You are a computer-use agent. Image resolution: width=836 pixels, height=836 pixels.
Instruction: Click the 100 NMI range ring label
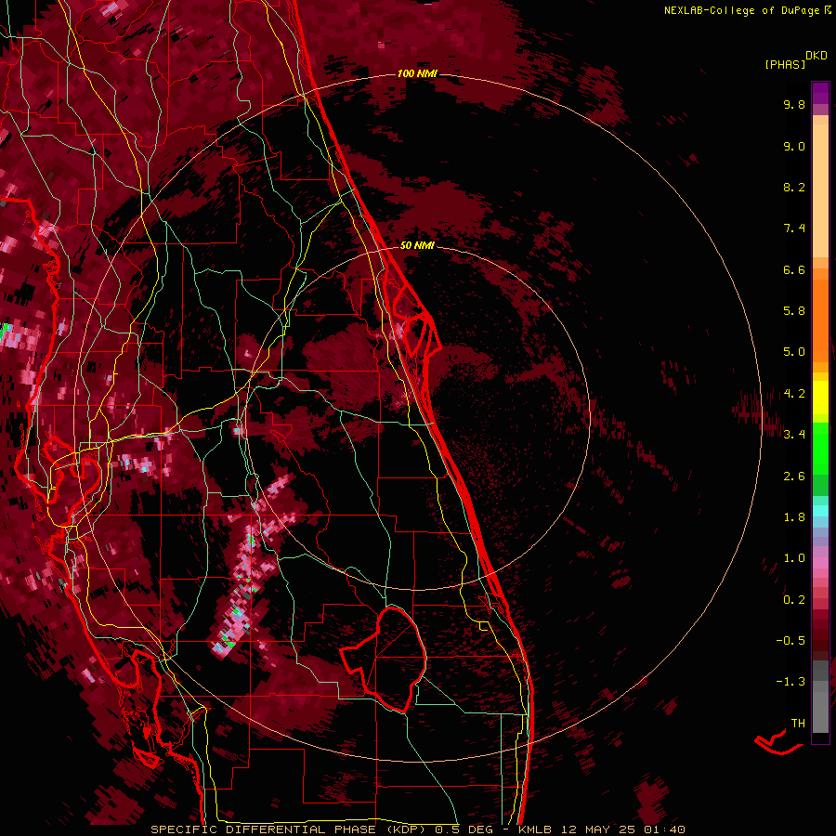(x=417, y=73)
